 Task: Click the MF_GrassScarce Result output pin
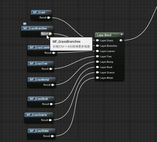pyautogui.click(x=50, y=120)
